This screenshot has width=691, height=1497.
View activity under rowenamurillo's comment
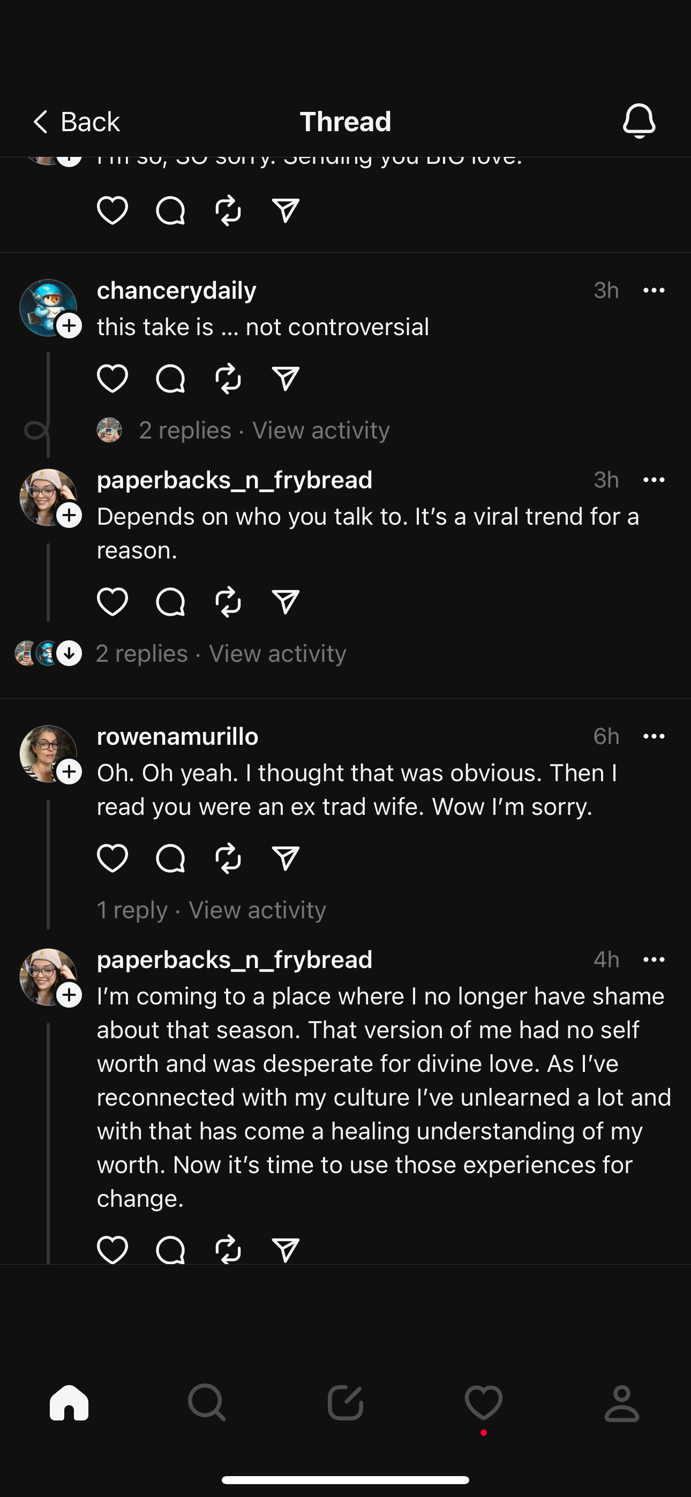(257, 910)
